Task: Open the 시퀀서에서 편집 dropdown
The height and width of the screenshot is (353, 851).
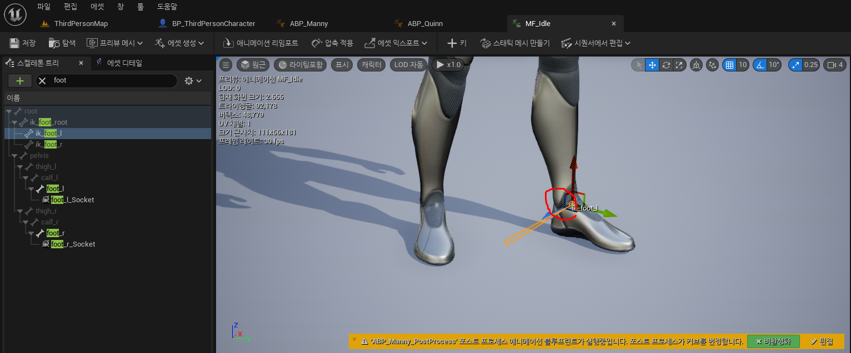Action: [596, 43]
